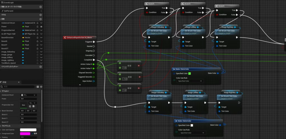Select the SetPersent function entry

click(x=9, y=11)
